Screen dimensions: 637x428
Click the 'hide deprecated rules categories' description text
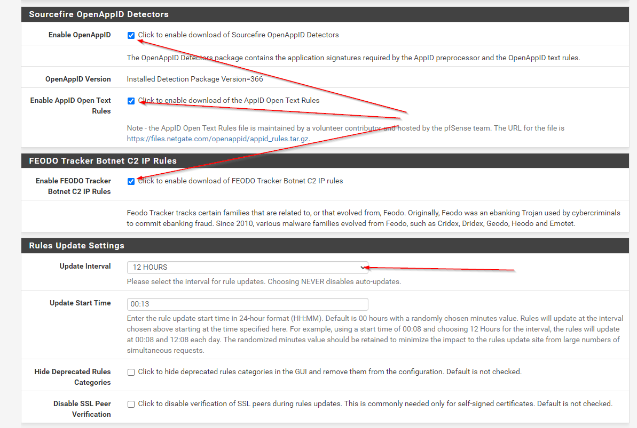(x=329, y=372)
